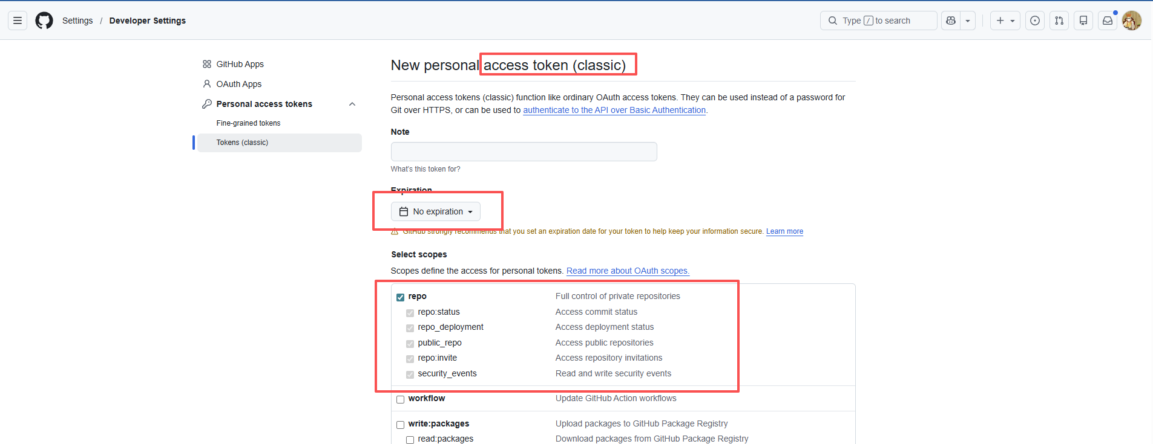Viewport: 1153px width, 444px height.
Task: Click "Download packages from GitHub Package Registry"
Action: pyautogui.click(x=652, y=439)
